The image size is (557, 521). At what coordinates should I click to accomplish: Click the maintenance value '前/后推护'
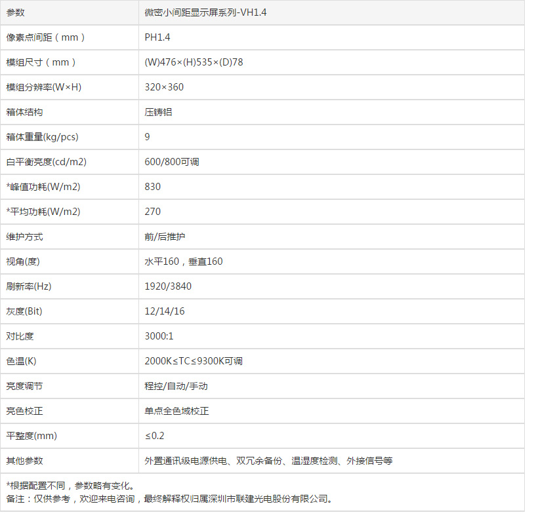(x=169, y=237)
